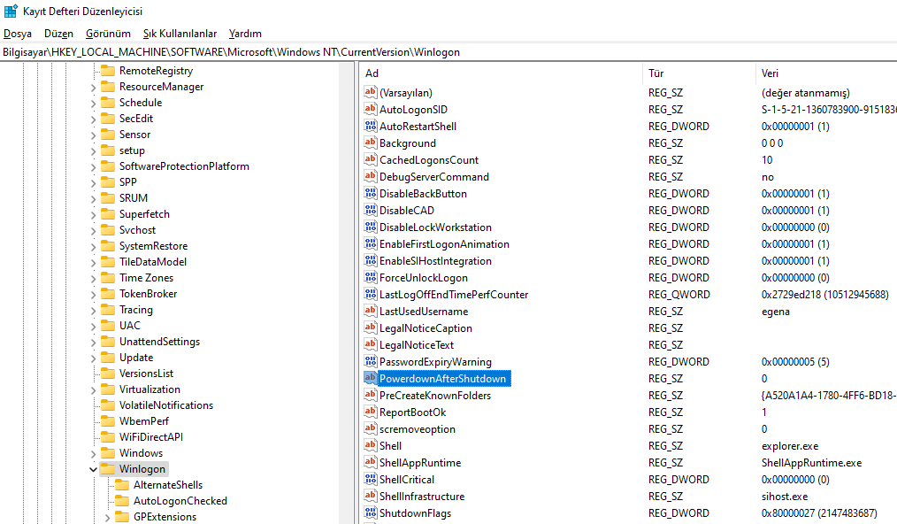Collapse the Winlogon tree node

point(93,469)
